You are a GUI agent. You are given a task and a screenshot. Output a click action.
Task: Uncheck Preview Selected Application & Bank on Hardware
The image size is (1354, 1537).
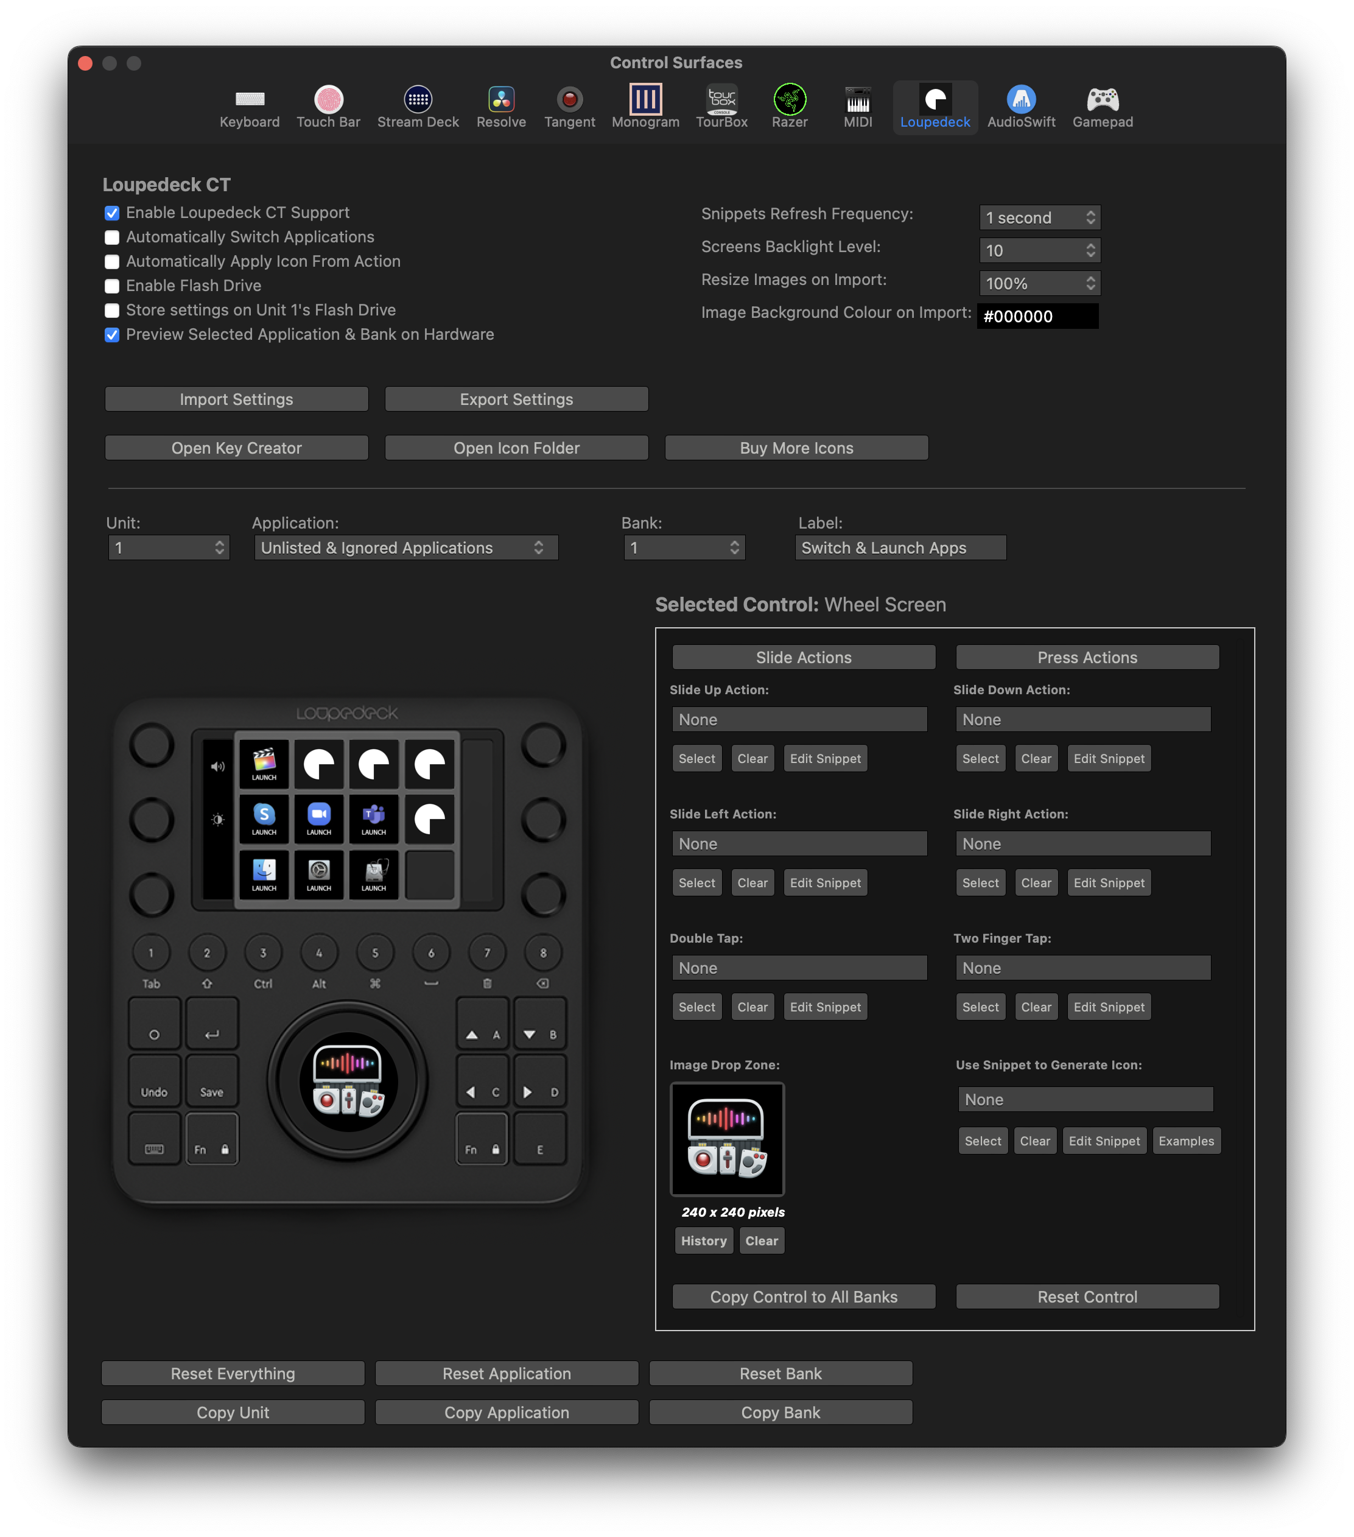[x=112, y=336]
